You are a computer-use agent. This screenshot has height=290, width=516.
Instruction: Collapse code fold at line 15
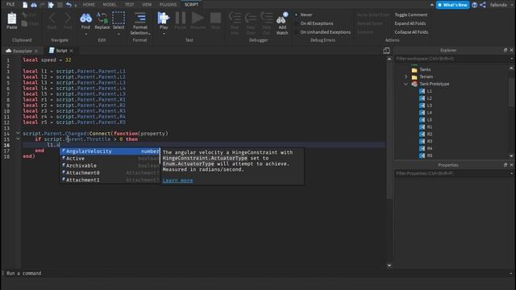pos(18,139)
